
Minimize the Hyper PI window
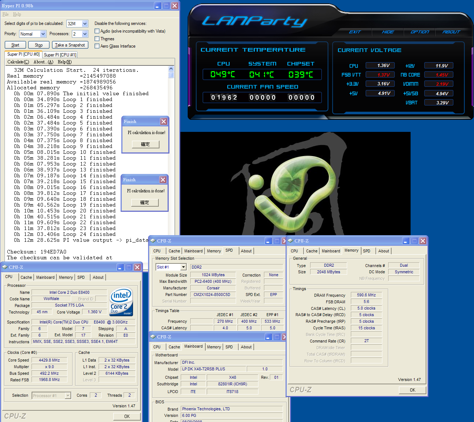(x=158, y=6)
